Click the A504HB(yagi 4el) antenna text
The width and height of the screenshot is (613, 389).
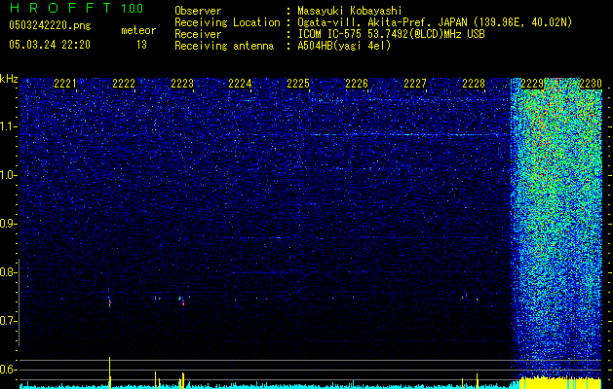click(344, 46)
